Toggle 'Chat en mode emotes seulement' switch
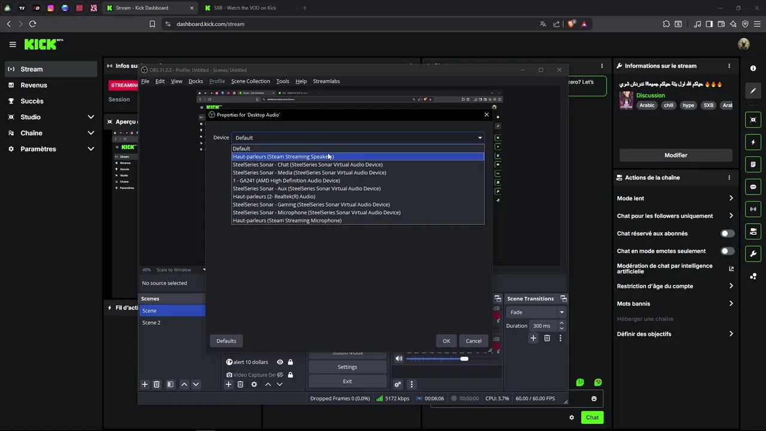Screen dimensions: 766x431 tap(727, 251)
